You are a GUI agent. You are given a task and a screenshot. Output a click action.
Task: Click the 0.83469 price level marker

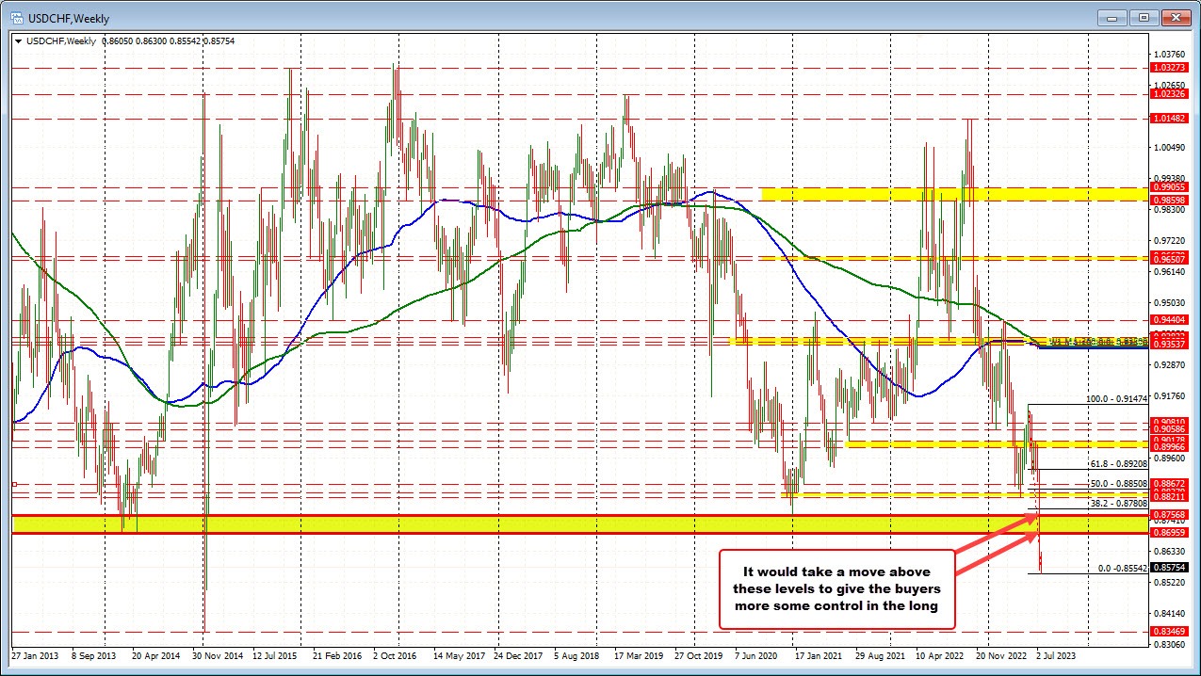coord(1171,632)
